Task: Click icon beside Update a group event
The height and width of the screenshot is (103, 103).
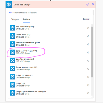Action: click(12, 60)
